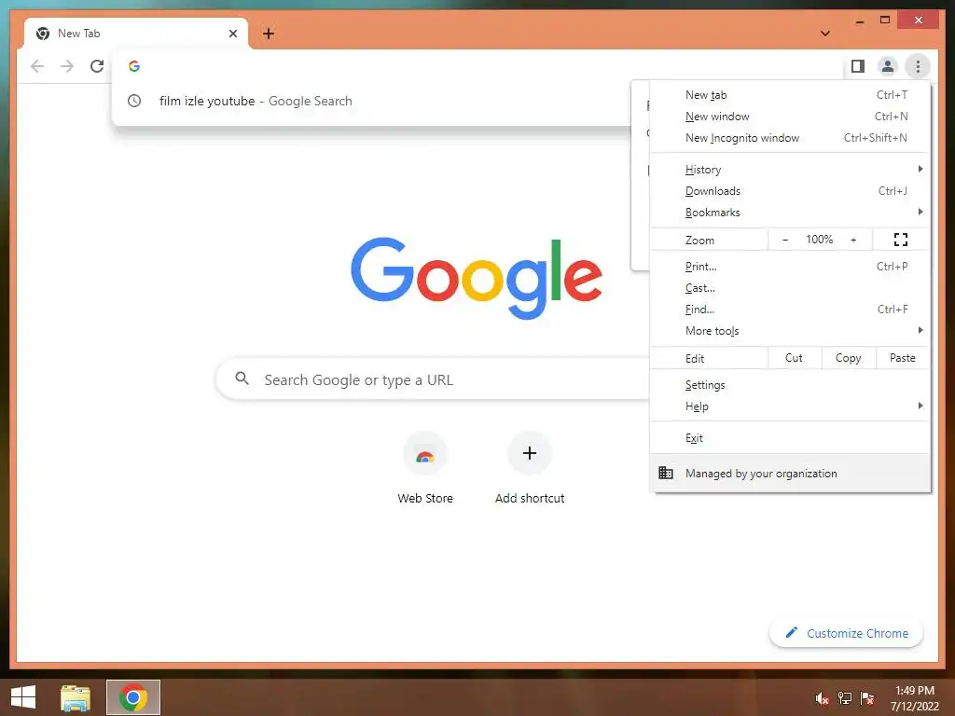Image resolution: width=955 pixels, height=716 pixels.
Task: Click the Search Google or type a URL box
Action: coord(433,379)
